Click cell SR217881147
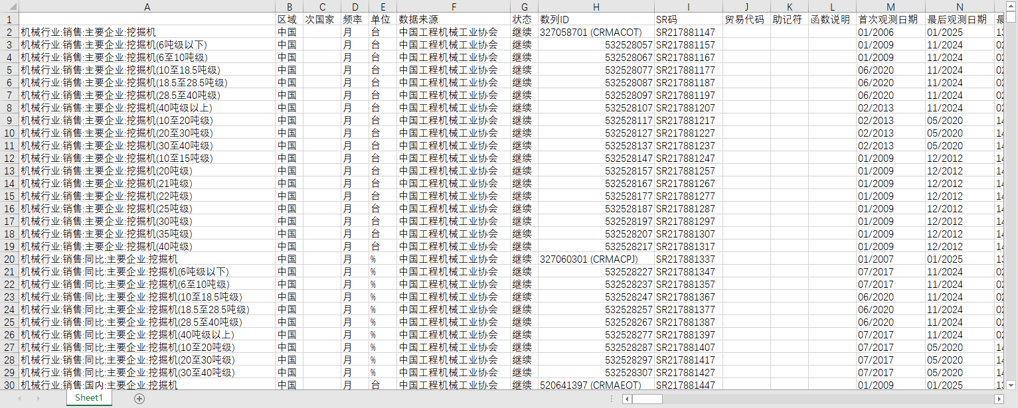This screenshot has width=1018, height=408. pos(688,32)
